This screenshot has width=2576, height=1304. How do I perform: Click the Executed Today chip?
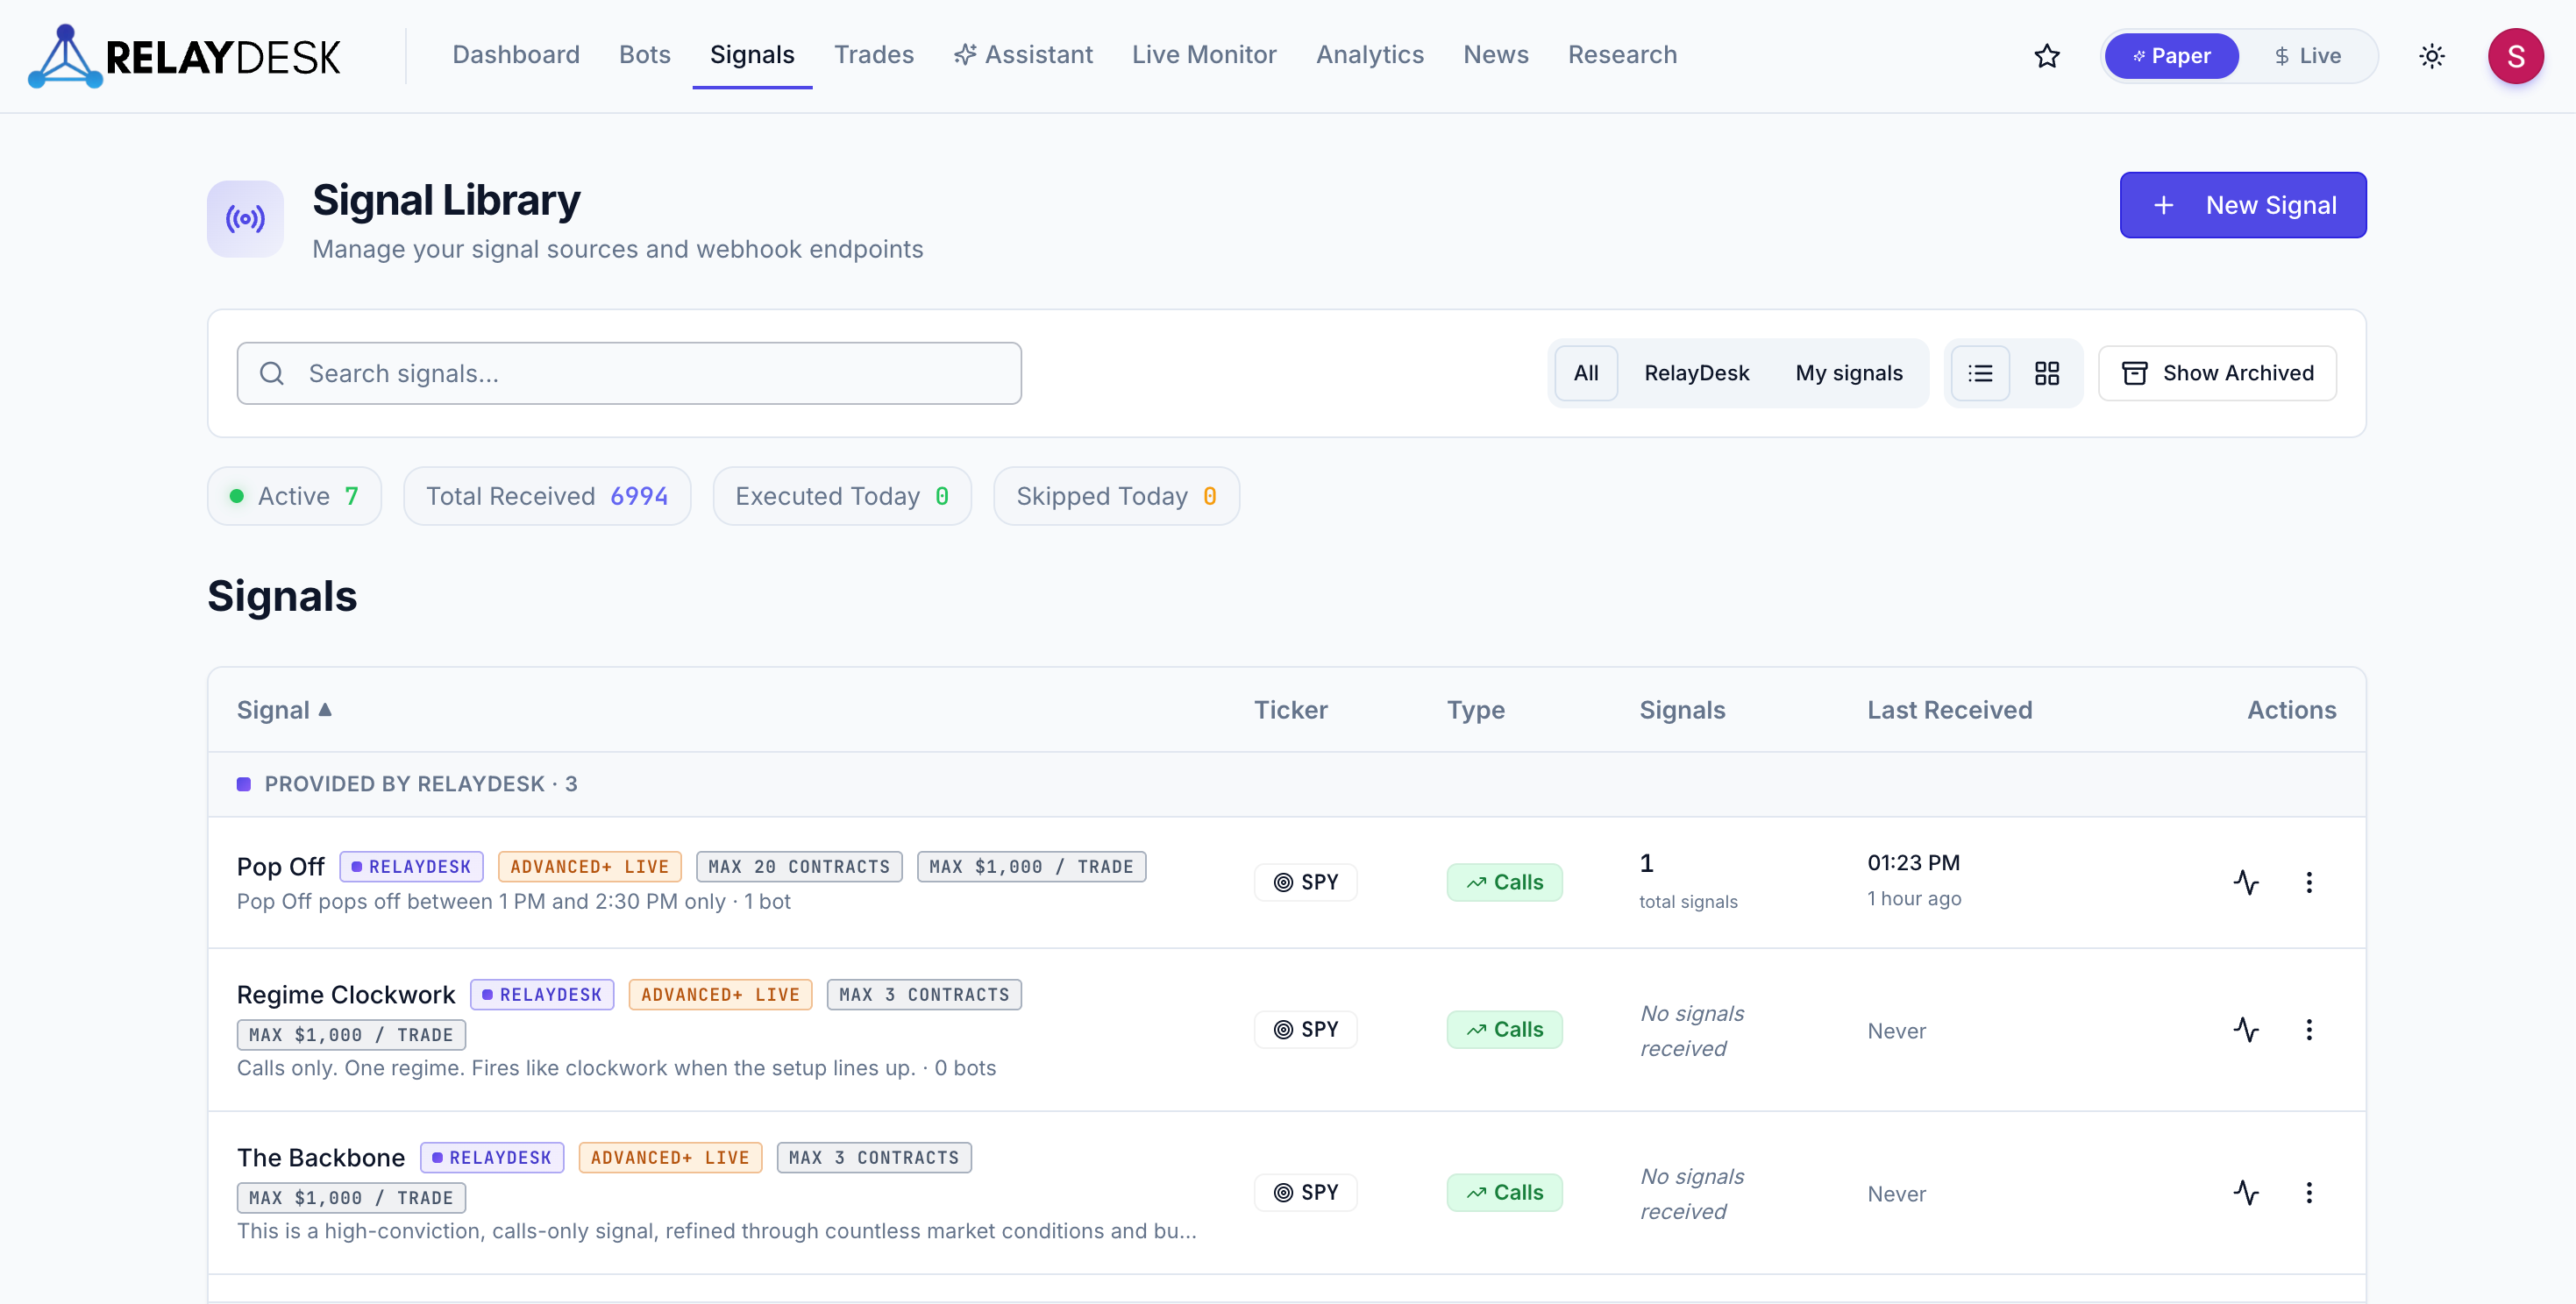(x=842, y=497)
